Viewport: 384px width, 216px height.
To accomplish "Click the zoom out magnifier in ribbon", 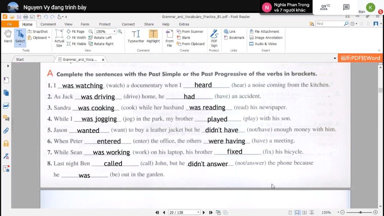I will (91, 31).
